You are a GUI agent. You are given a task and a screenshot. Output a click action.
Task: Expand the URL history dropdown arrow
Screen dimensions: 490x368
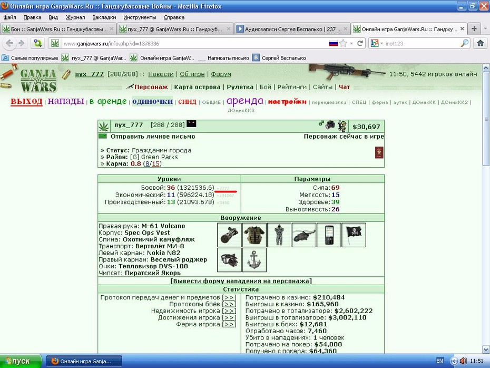[351, 43]
